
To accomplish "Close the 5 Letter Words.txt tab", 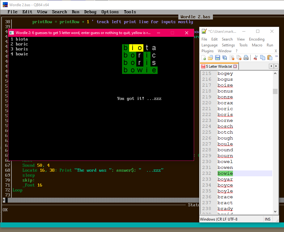I will tap(235, 66).
